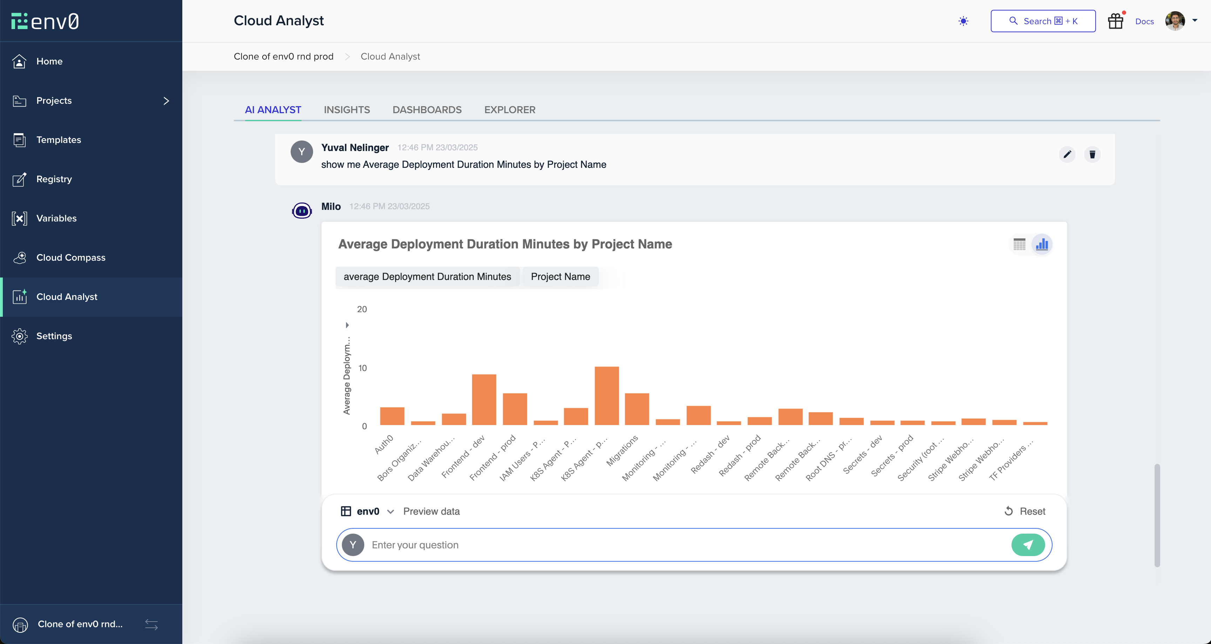Delete the message with trash icon
This screenshot has width=1211, height=644.
1092,154
